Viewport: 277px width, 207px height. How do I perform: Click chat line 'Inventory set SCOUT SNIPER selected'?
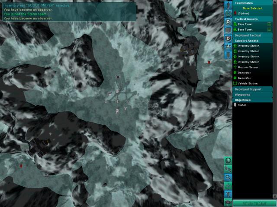click(36, 5)
